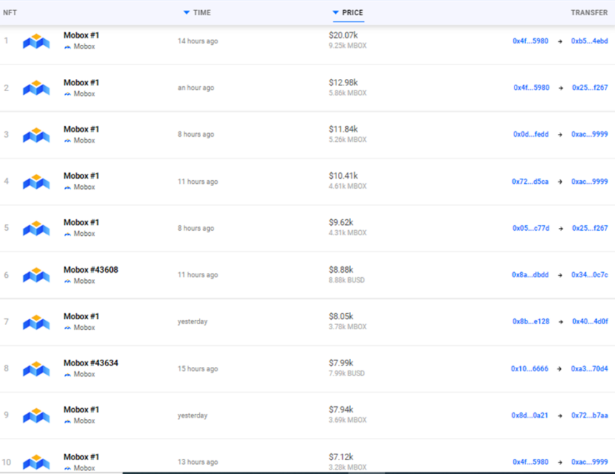615x474 pixels.
Task: Click the $8.05k price value
Action: 341,316
